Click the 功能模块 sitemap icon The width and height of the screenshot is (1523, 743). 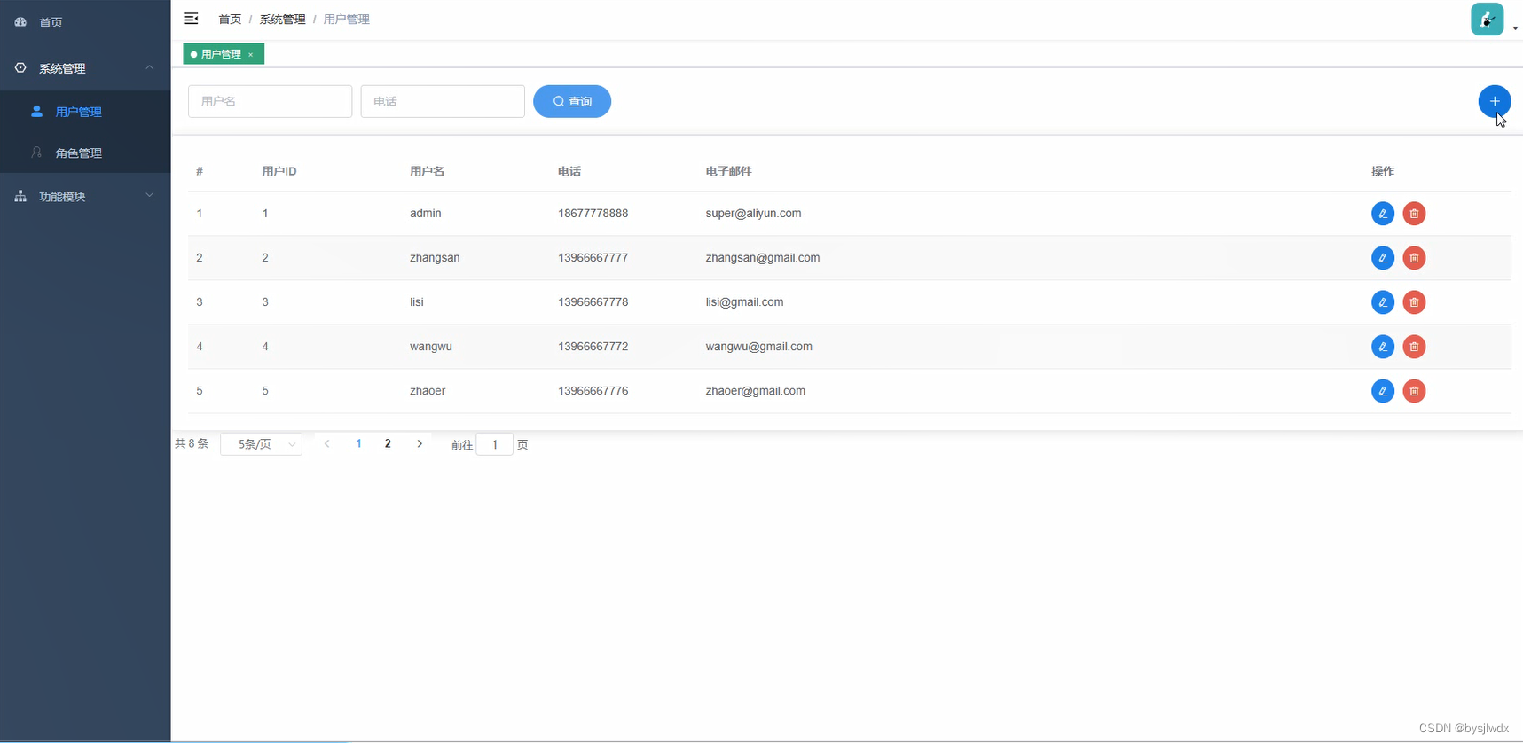tap(20, 196)
